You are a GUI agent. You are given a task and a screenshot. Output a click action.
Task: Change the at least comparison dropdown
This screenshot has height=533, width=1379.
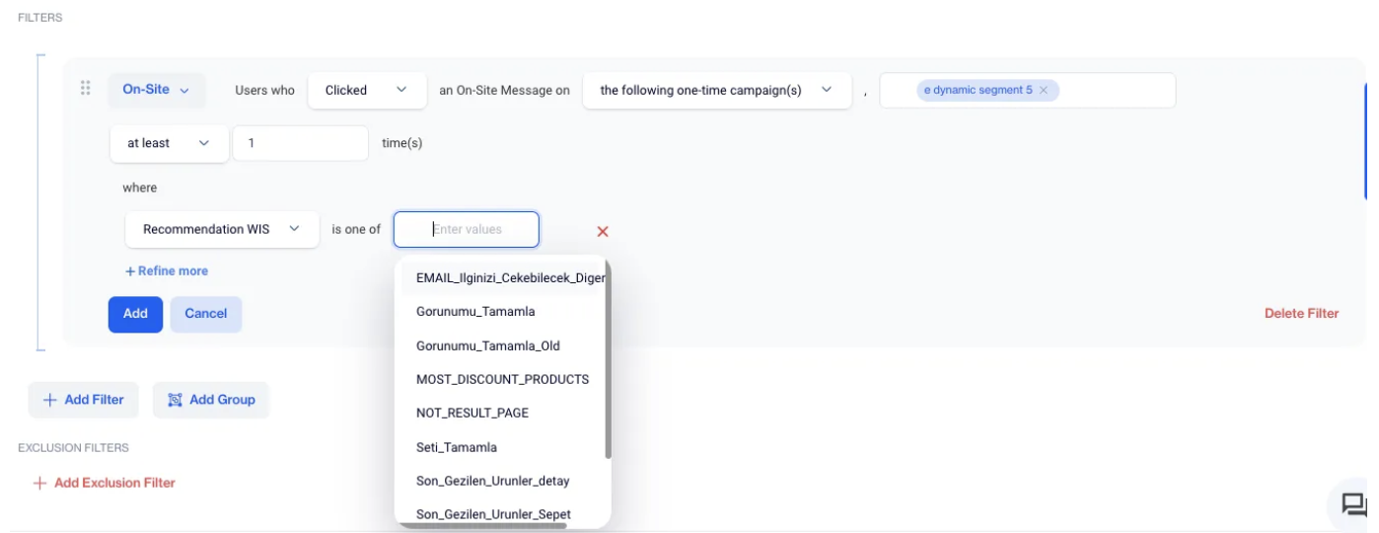(169, 143)
